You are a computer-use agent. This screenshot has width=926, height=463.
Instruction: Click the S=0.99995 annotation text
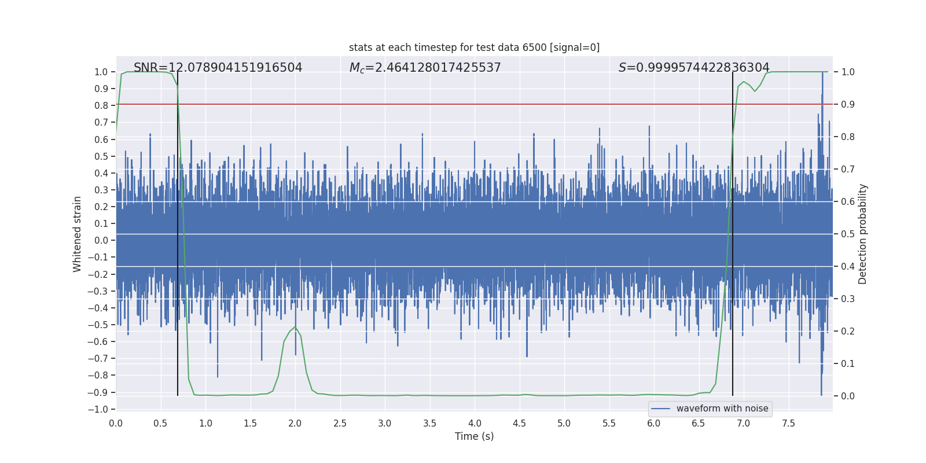click(693, 68)
